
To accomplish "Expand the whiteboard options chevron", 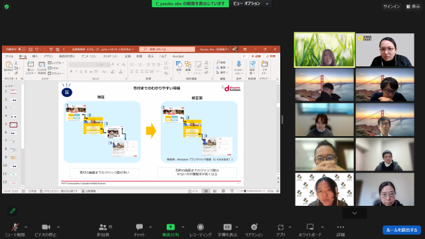I will coord(322,227).
